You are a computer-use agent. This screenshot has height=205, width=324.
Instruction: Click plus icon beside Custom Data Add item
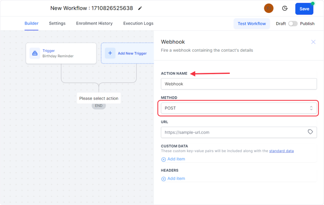tap(164, 159)
